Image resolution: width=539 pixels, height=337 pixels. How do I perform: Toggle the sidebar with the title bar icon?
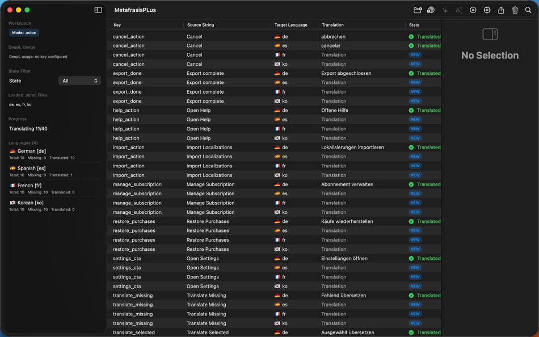[98, 10]
